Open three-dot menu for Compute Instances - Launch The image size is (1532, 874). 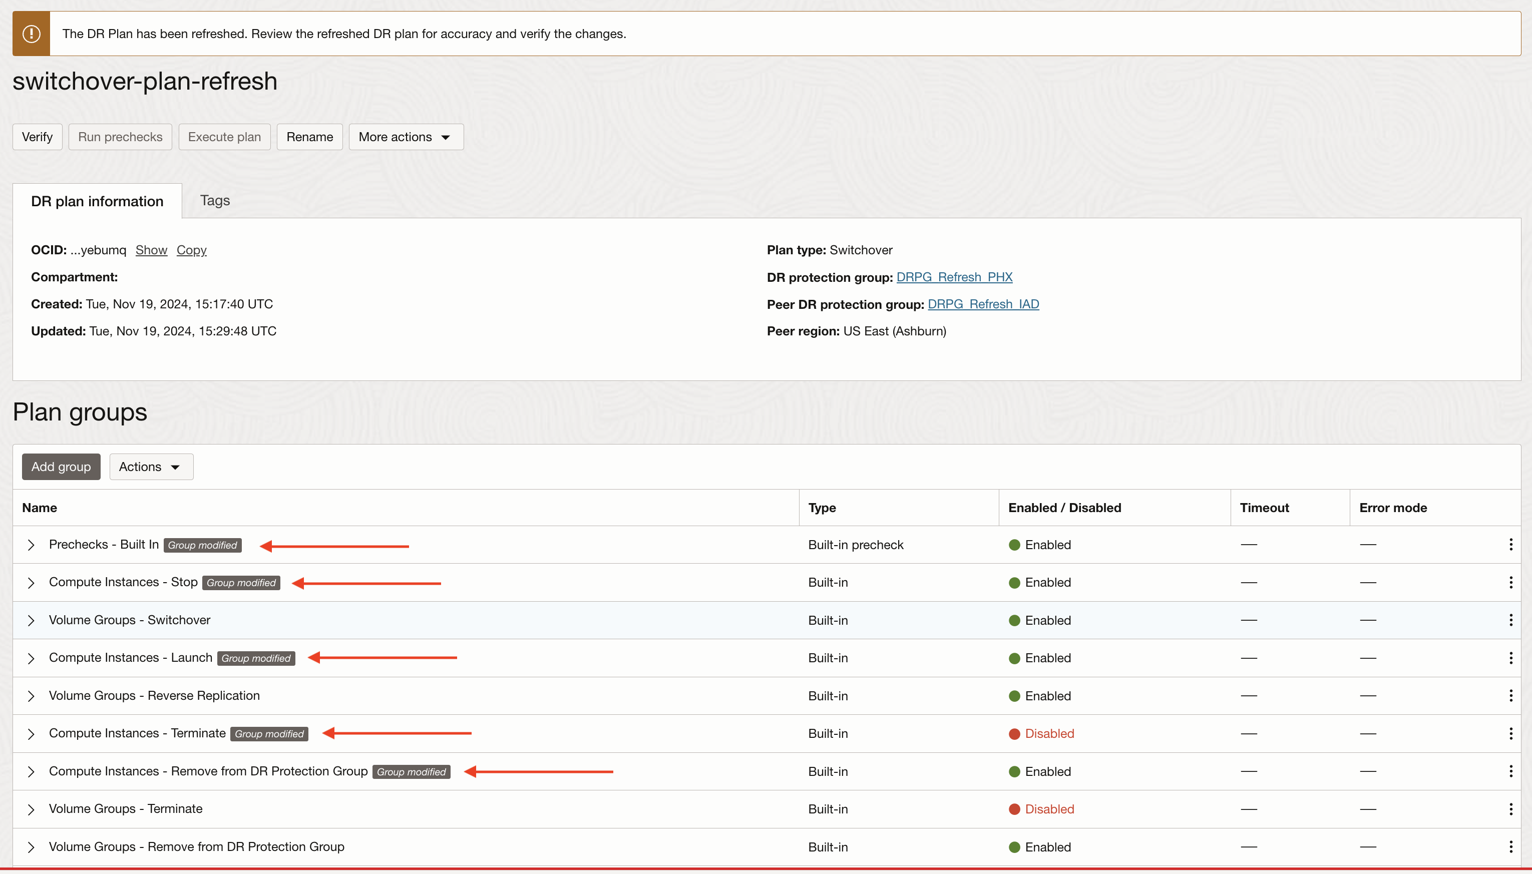1510,658
